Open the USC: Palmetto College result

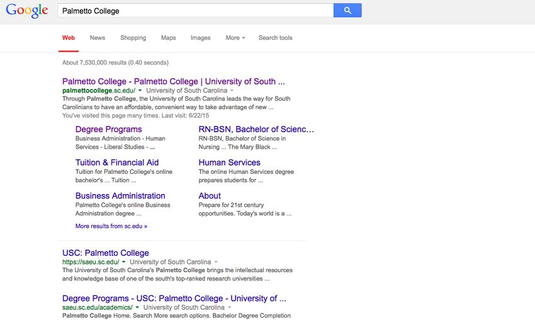(106, 253)
